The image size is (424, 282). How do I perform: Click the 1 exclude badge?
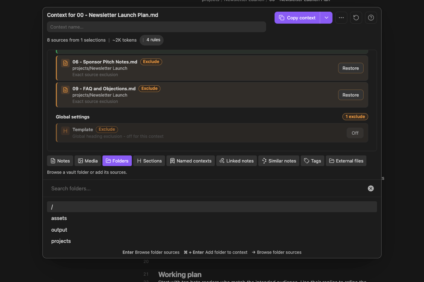tap(355, 117)
